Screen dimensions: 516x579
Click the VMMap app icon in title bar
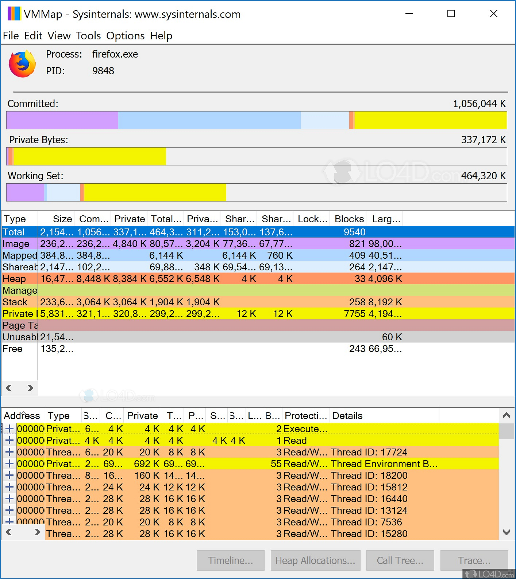(x=14, y=14)
